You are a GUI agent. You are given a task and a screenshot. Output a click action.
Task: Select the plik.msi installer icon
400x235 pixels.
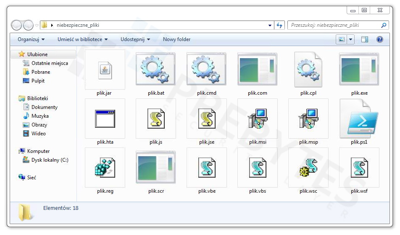[x=258, y=119]
